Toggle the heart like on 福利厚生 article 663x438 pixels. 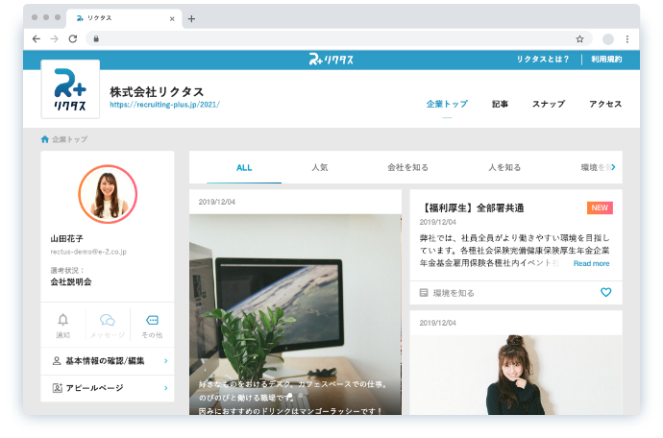pos(605,292)
